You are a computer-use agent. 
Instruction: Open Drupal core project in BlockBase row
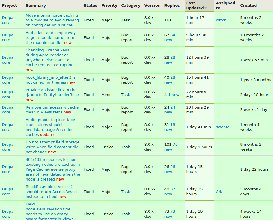8,192
